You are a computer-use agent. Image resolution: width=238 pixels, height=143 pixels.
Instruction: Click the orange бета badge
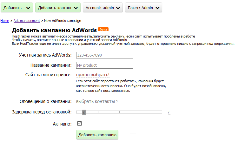[x=103, y=30]
